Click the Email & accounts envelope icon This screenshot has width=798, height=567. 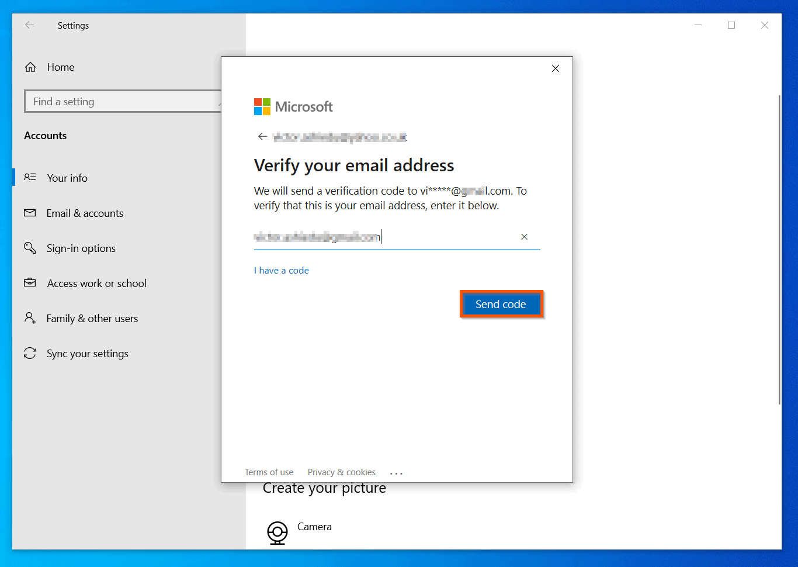coord(30,213)
